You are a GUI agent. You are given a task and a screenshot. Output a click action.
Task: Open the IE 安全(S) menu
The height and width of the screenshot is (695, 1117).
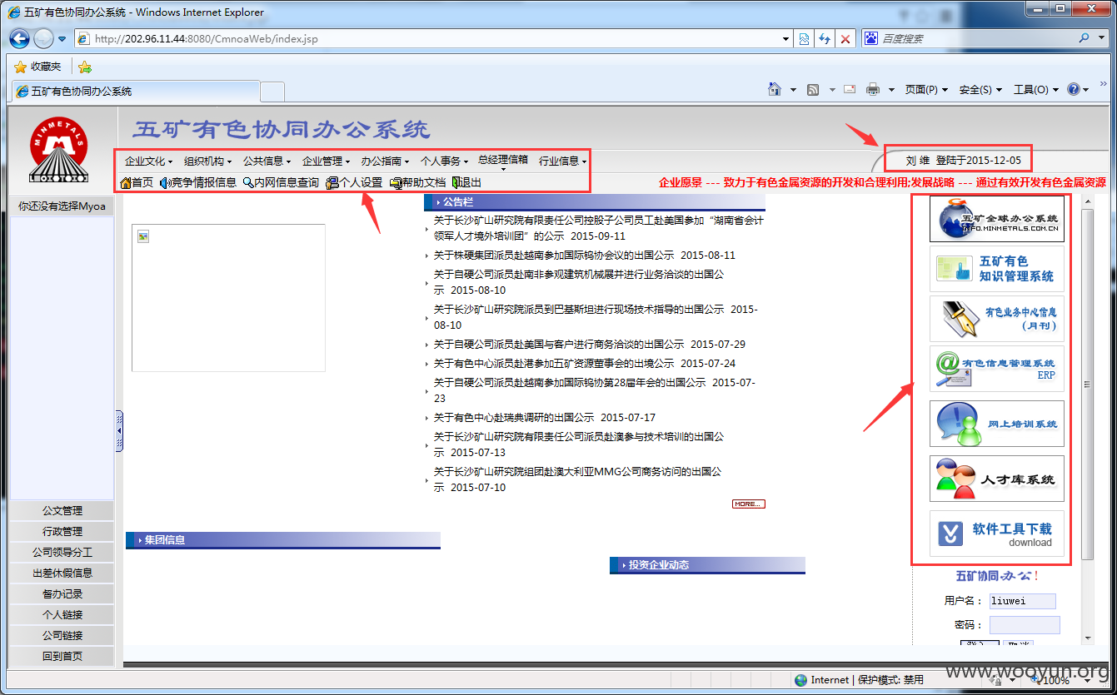click(x=980, y=89)
